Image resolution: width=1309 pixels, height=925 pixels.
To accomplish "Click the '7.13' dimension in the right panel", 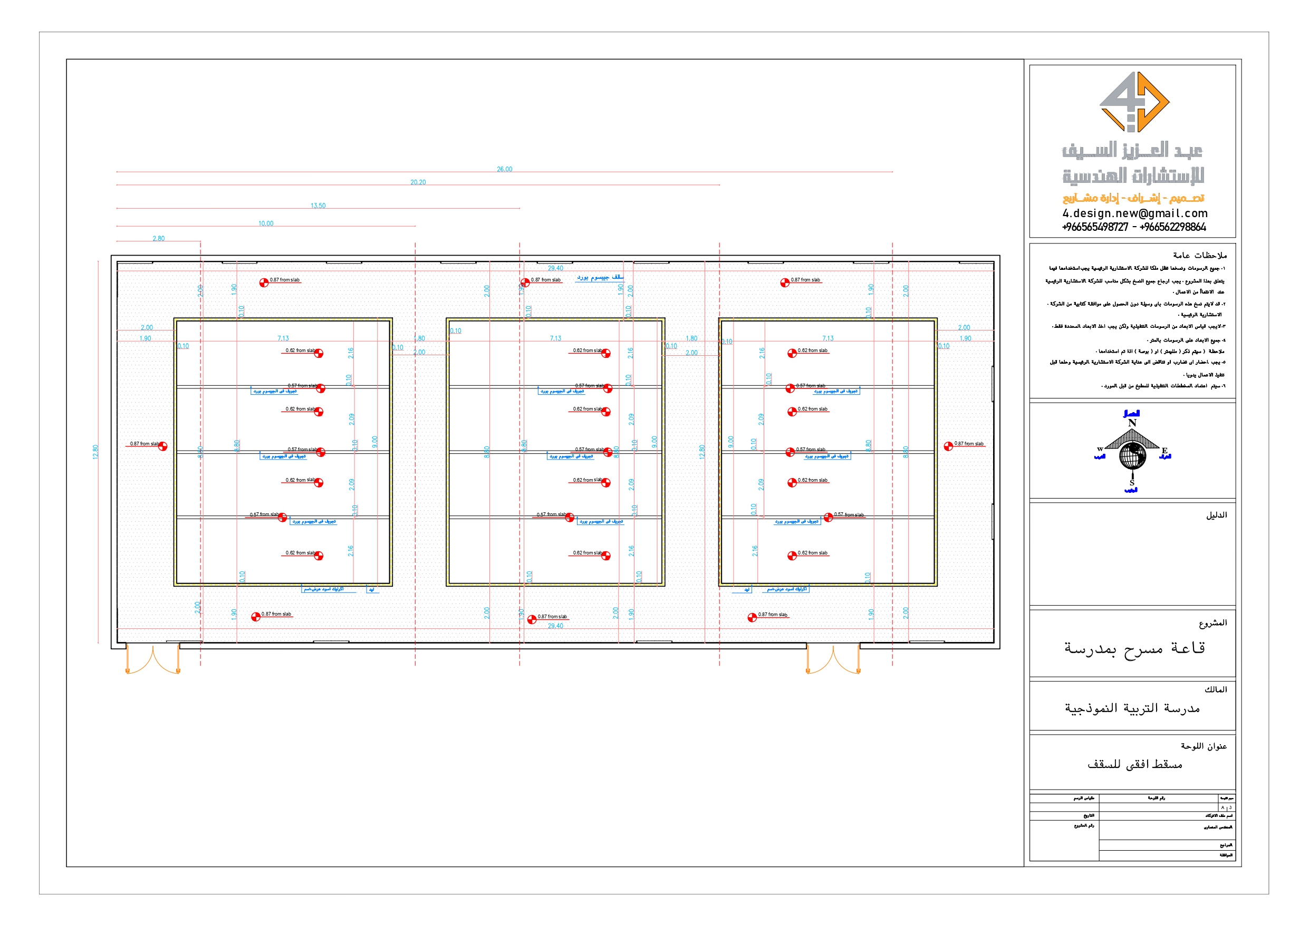I will coord(828,338).
